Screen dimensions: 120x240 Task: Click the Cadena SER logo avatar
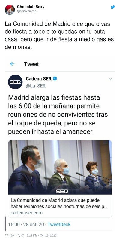15,82
